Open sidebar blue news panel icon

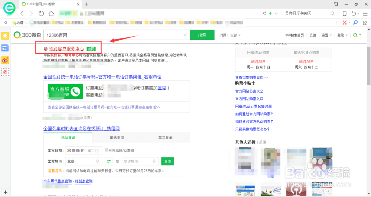click(5, 48)
